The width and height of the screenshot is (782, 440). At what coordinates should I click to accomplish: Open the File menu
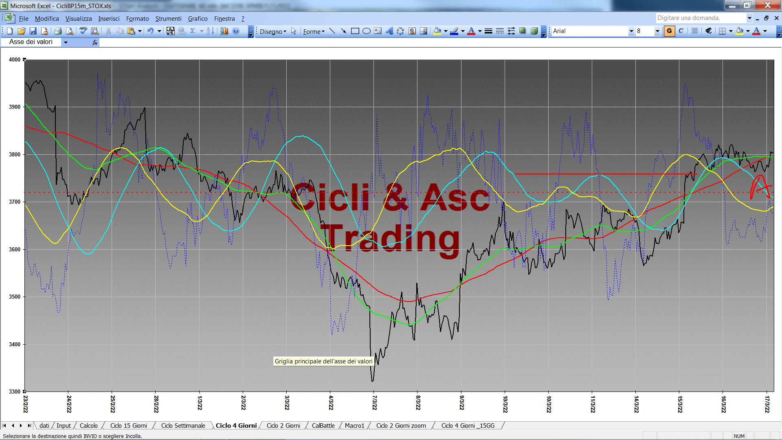coord(24,19)
